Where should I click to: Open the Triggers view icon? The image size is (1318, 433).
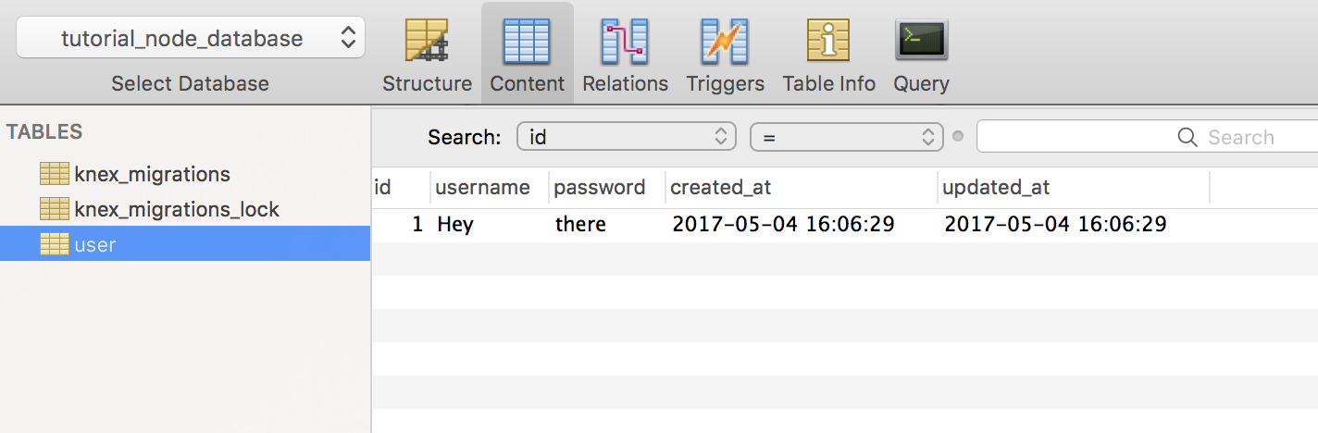coord(725,42)
